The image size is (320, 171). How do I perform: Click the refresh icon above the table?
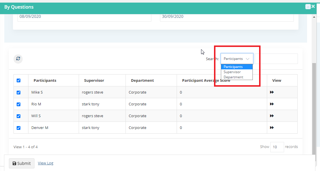pyautogui.click(x=18, y=59)
